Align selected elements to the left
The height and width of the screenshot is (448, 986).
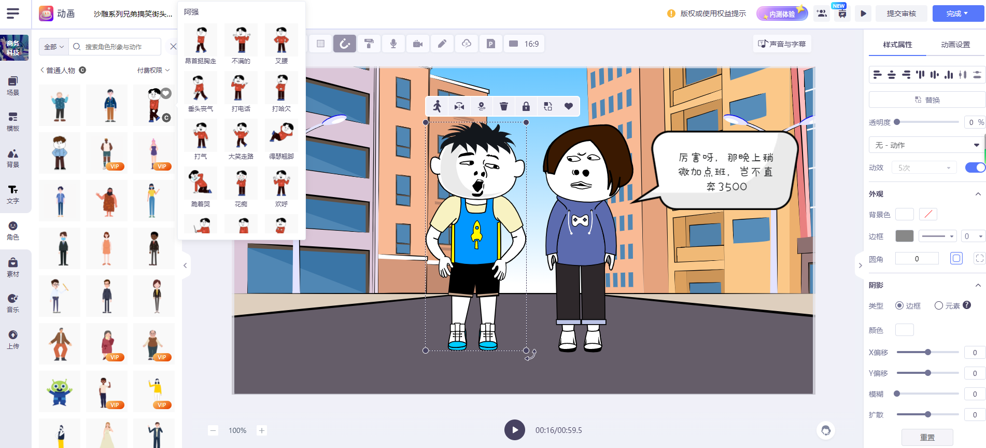click(x=877, y=75)
